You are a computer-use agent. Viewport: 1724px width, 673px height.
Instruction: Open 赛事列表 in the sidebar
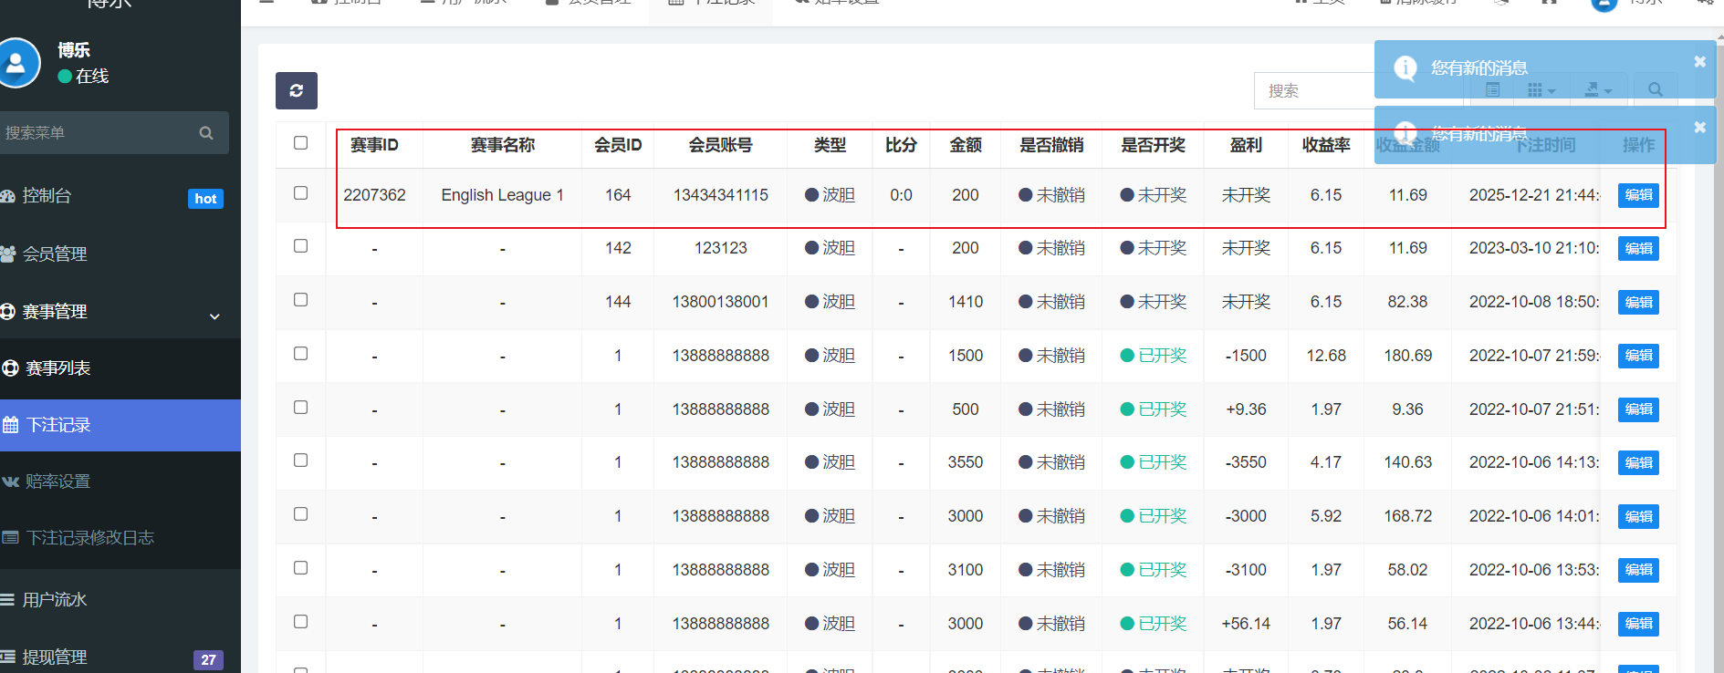coord(58,368)
